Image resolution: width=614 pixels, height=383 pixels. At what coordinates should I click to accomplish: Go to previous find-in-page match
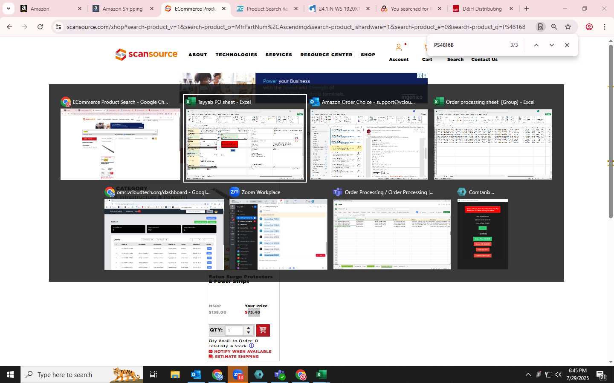(x=536, y=45)
